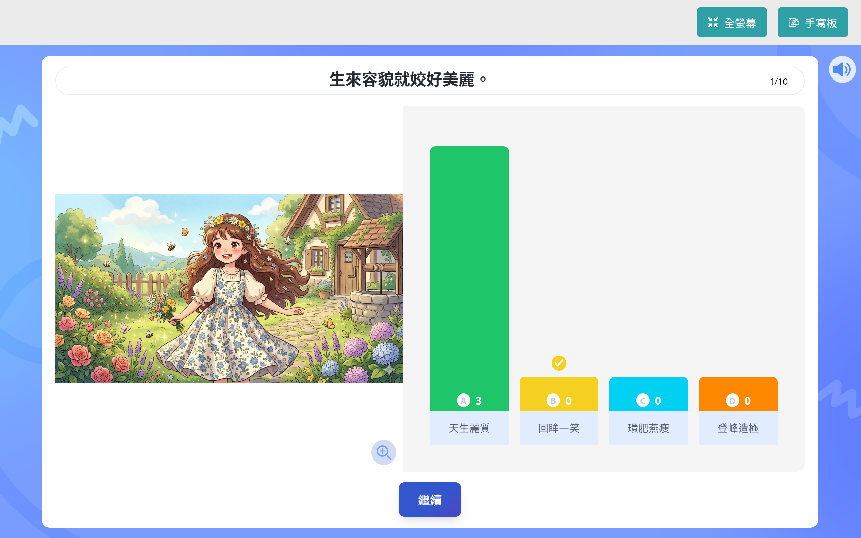
Task: Select answer option 登峰造極
Action: pyautogui.click(x=738, y=428)
